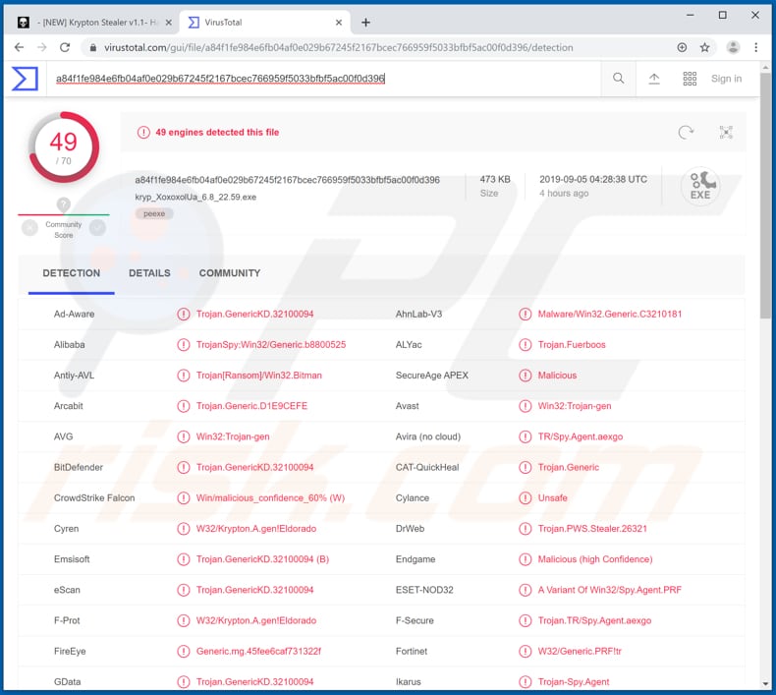The image size is (776, 695).
Task: Click '49 engines detected this file' text
Action: [217, 133]
